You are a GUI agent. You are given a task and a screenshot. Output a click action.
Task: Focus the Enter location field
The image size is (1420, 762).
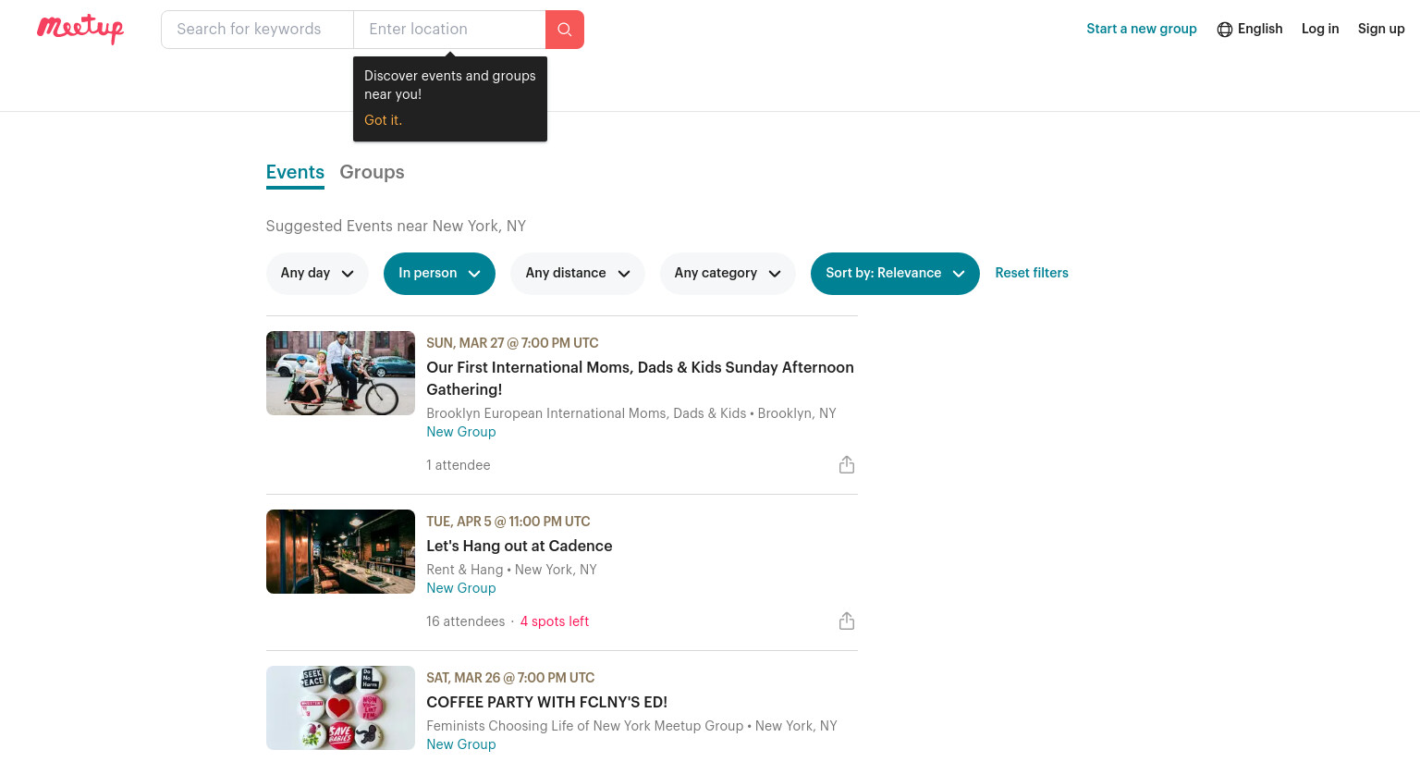tap(449, 30)
